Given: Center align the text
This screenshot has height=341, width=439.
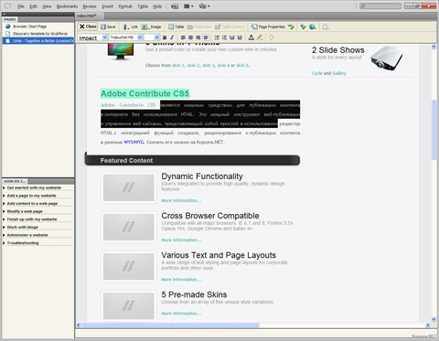Looking at the screenshot, I should [190, 37].
